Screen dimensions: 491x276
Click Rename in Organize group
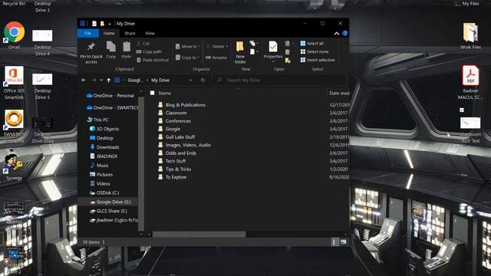click(x=216, y=58)
